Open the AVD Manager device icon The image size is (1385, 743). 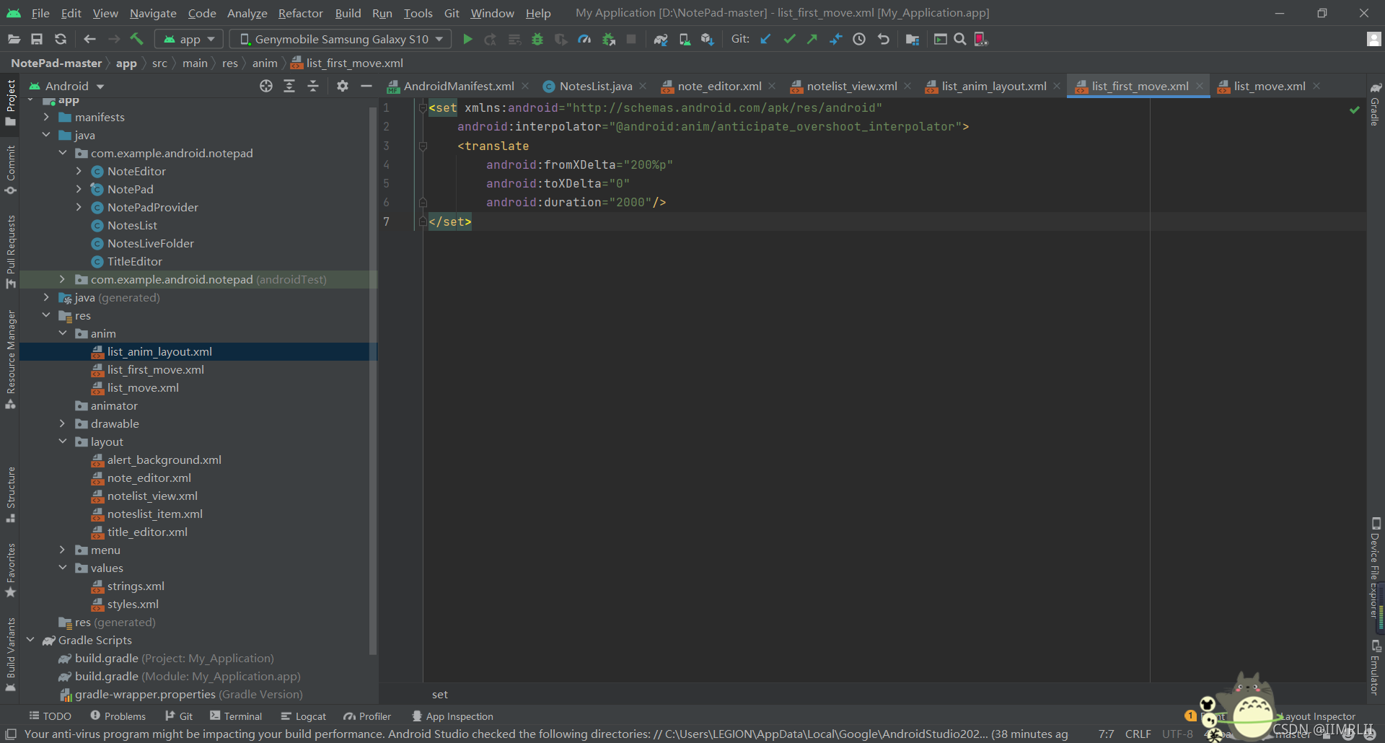pos(685,39)
